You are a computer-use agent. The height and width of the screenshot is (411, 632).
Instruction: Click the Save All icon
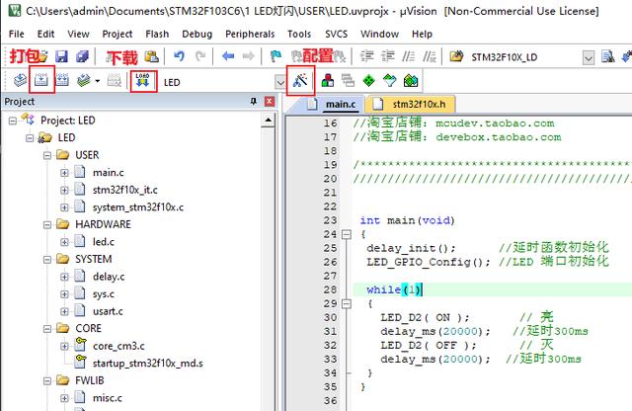82,56
